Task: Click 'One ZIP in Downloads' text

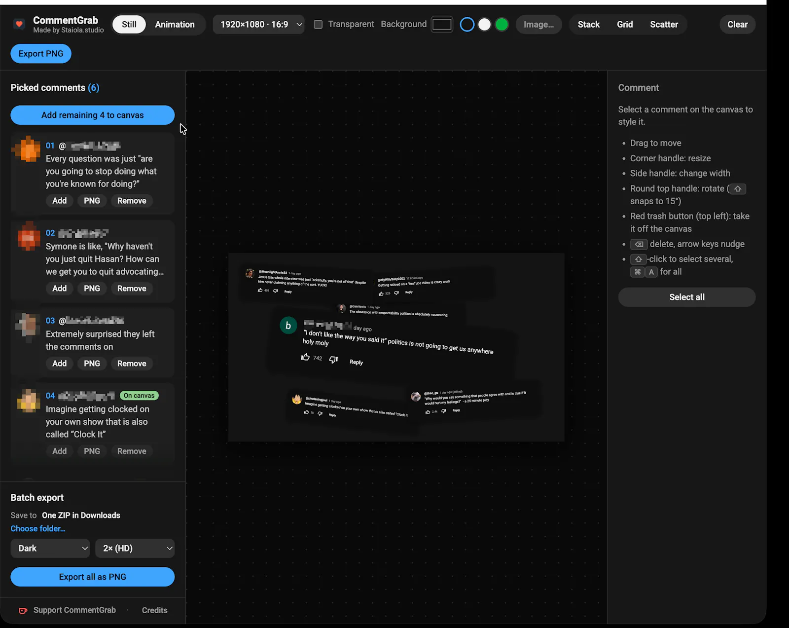Action: pyautogui.click(x=81, y=516)
